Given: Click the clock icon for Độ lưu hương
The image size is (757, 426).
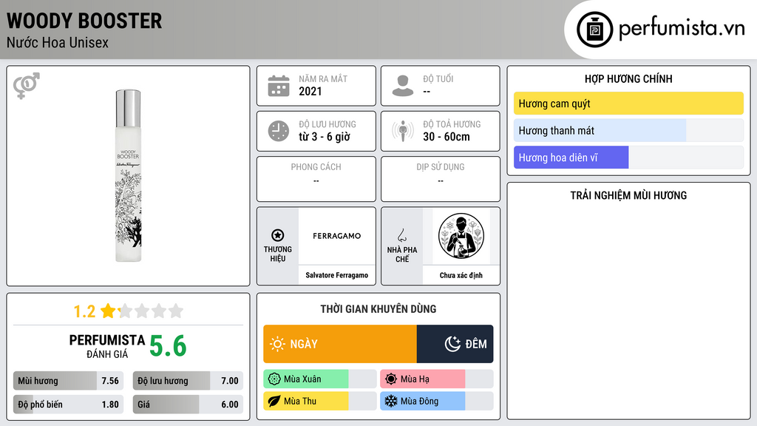Looking at the screenshot, I should [279, 131].
